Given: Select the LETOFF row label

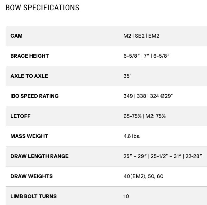Looking at the screenshot, I should pos(20,116).
